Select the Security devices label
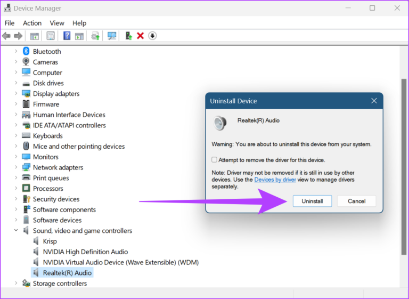This screenshot has width=409, height=299. tap(56, 199)
